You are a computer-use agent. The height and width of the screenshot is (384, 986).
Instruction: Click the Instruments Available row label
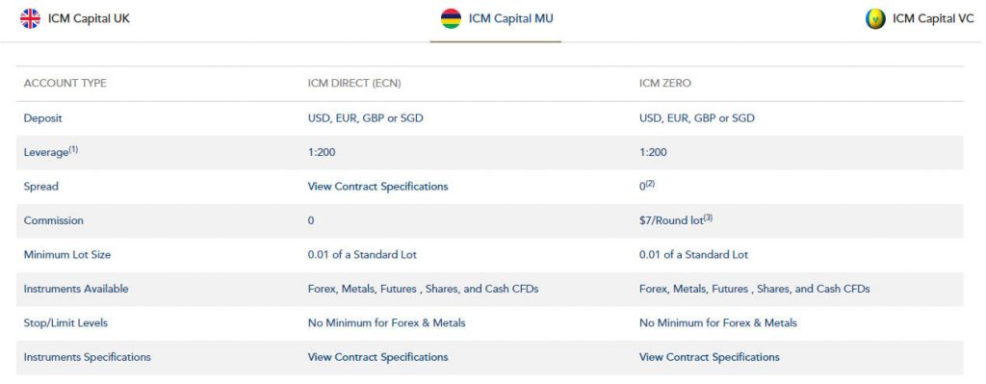pyautogui.click(x=76, y=289)
